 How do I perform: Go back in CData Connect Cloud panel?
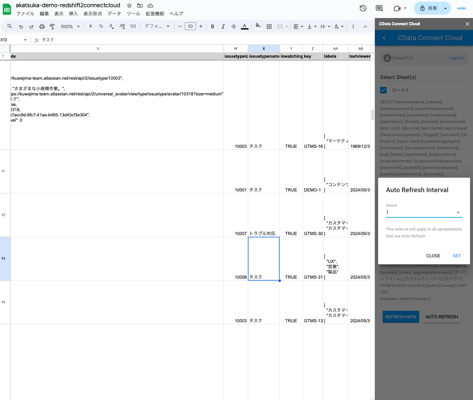384,38
